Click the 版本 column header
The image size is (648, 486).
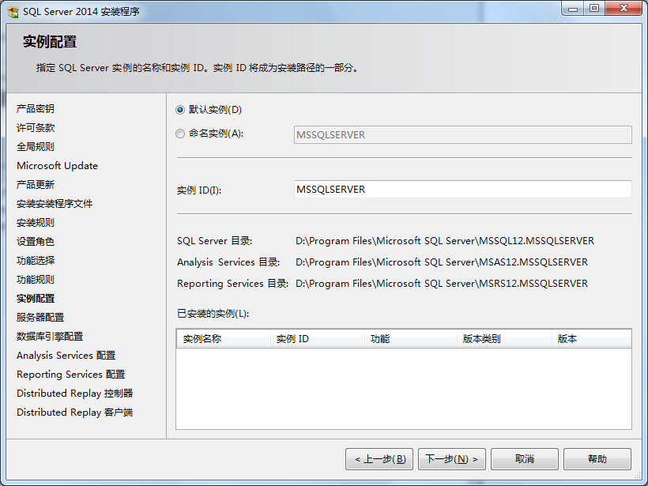click(x=591, y=339)
